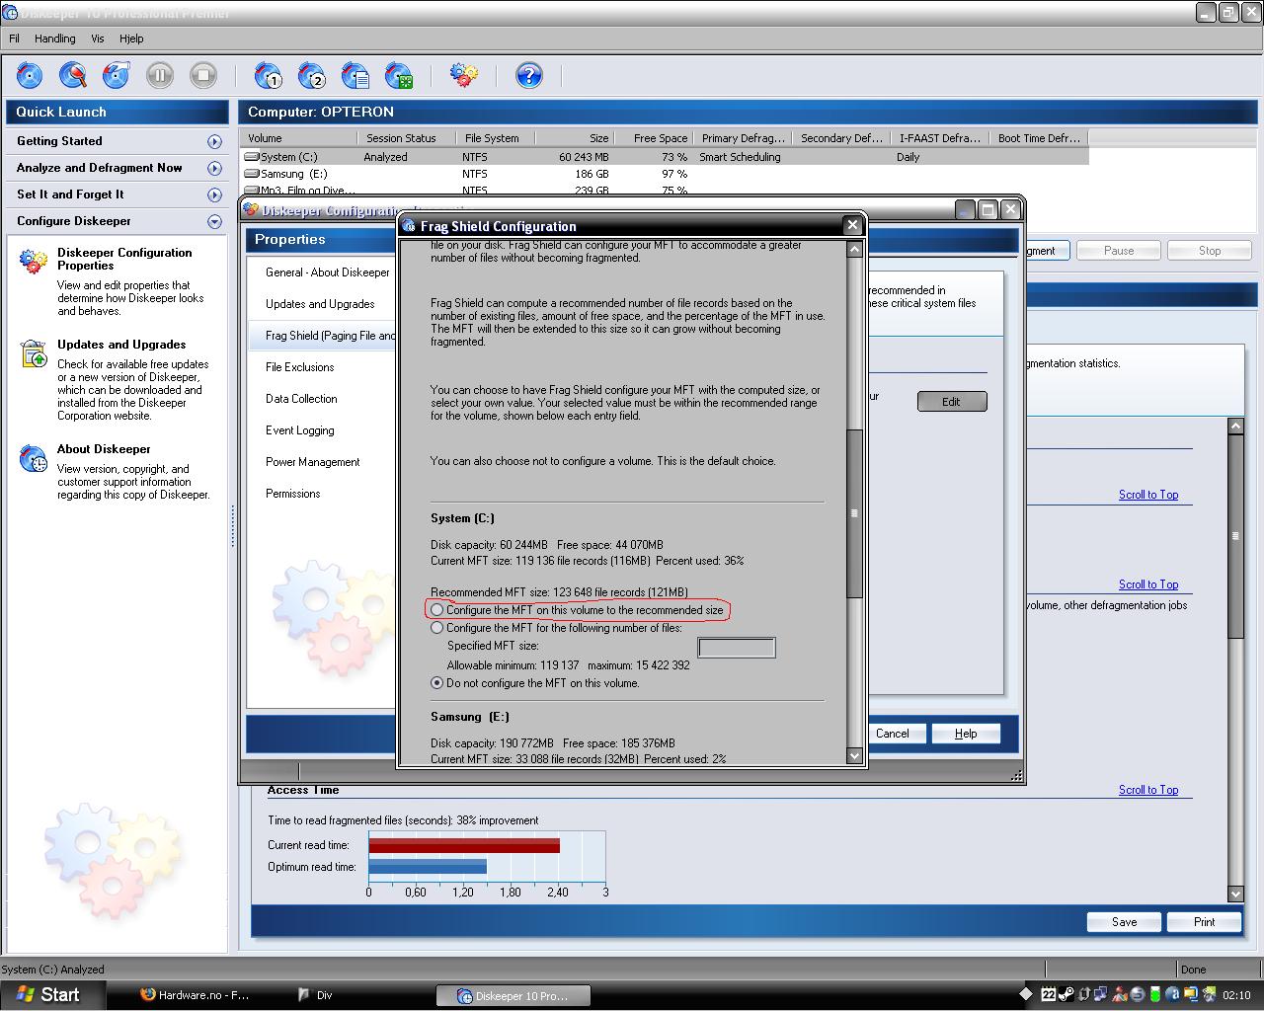Select Power Management in Properties list
The height and width of the screenshot is (1011, 1264).
coord(312,462)
